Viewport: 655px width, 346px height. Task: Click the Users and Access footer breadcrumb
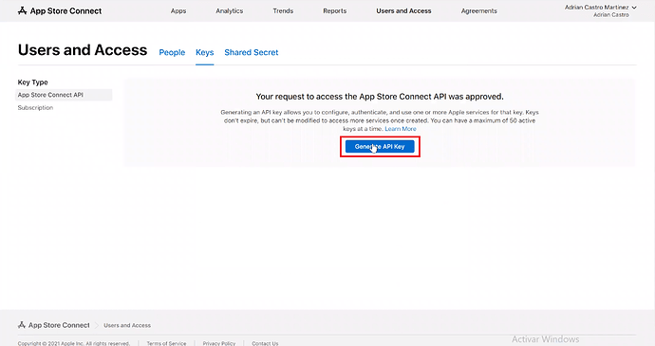(x=127, y=325)
